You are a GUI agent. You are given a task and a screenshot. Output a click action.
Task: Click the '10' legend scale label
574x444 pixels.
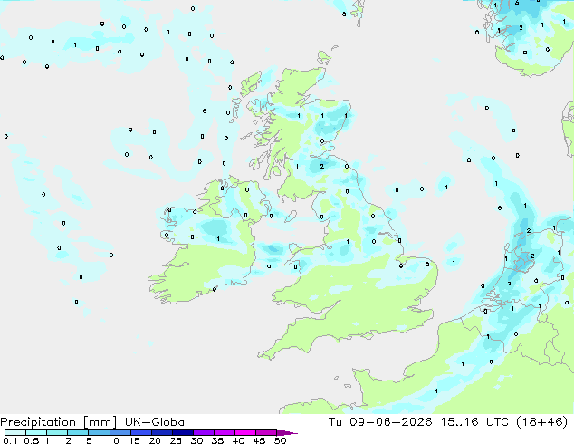113,440
